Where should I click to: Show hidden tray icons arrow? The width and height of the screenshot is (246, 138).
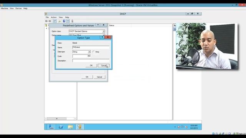tap(175, 127)
